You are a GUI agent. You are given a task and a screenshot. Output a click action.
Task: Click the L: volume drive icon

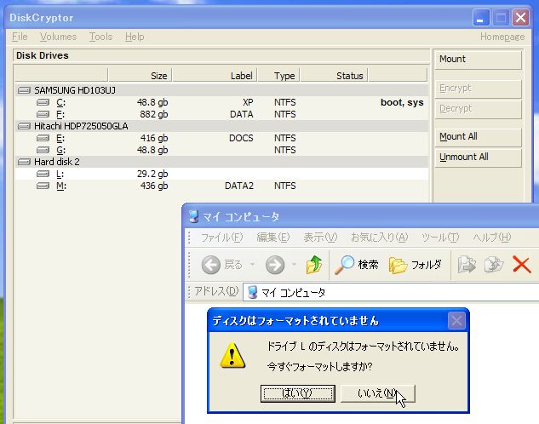[43, 174]
